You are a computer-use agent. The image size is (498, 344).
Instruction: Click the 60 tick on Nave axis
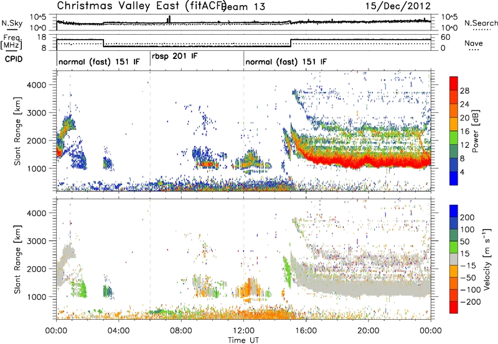pyautogui.click(x=446, y=37)
